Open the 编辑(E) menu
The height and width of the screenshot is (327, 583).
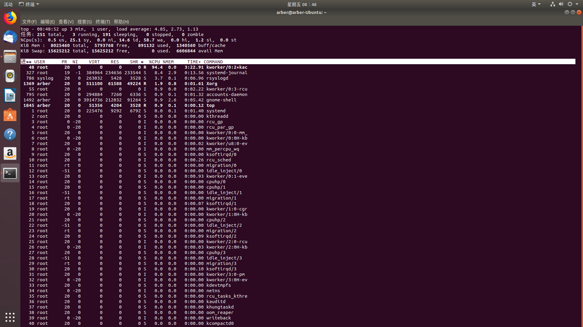tap(47, 22)
